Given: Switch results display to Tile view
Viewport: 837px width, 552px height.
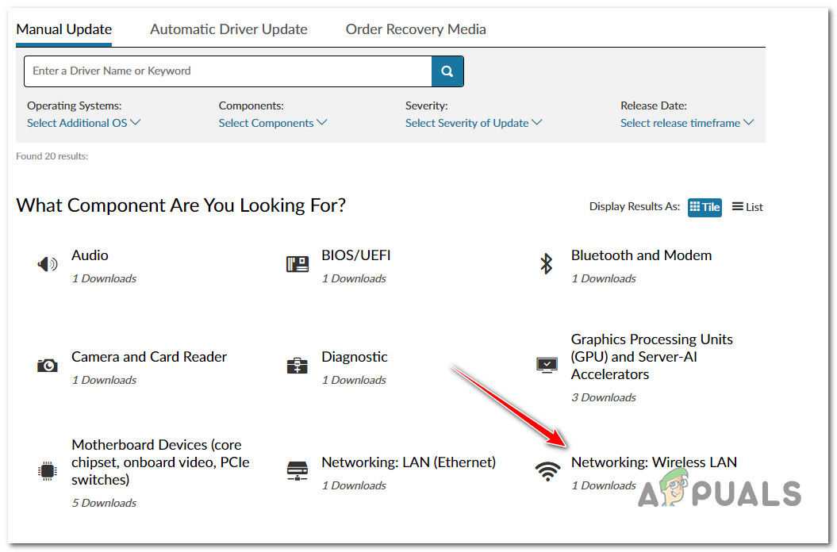Looking at the screenshot, I should point(705,207).
